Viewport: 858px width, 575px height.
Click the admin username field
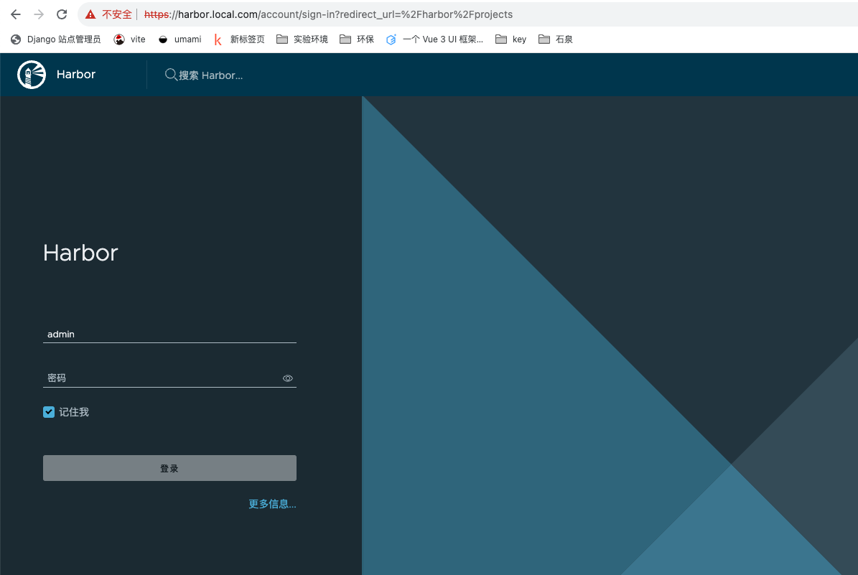tap(169, 335)
